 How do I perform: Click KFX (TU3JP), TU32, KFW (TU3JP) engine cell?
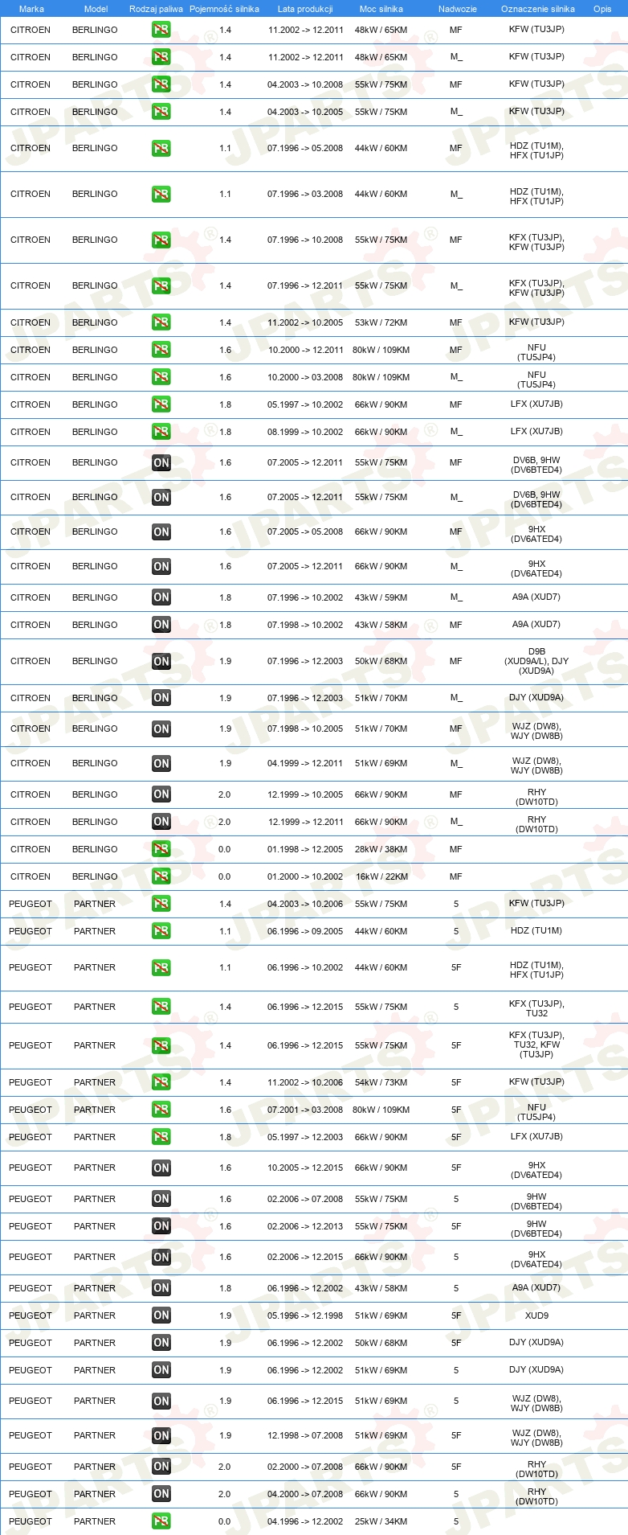[x=536, y=1045]
